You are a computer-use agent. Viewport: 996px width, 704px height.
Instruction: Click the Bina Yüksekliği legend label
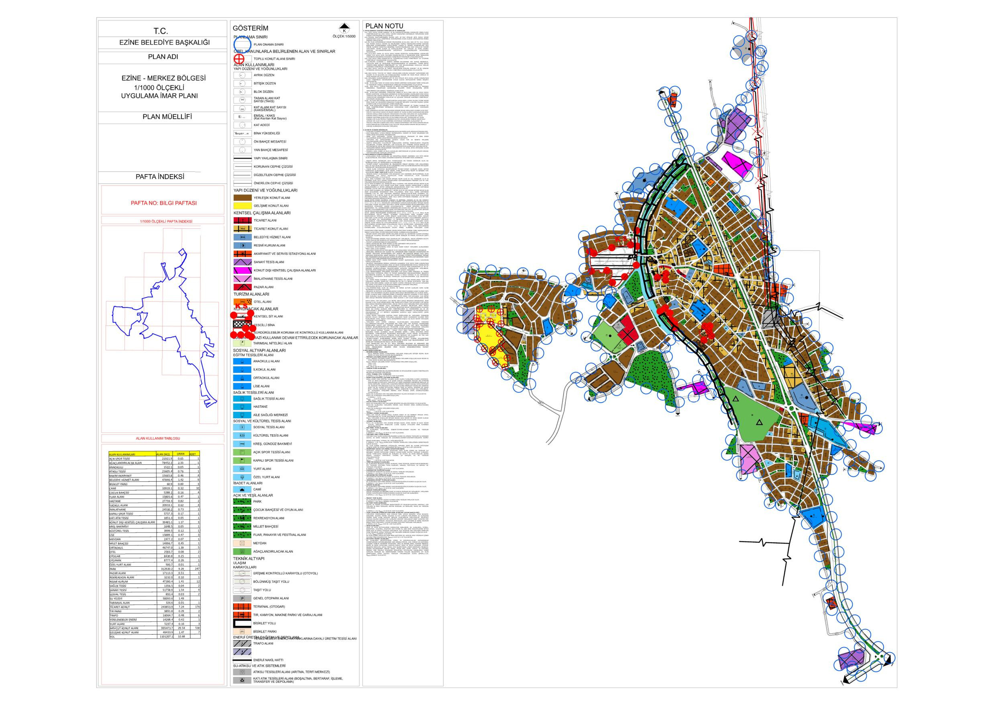click(x=267, y=134)
